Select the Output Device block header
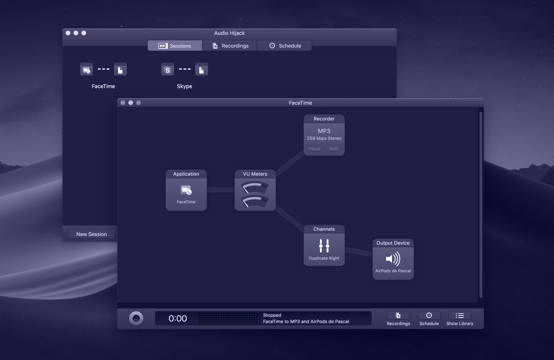The height and width of the screenshot is (360, 554). coord(393,243)
